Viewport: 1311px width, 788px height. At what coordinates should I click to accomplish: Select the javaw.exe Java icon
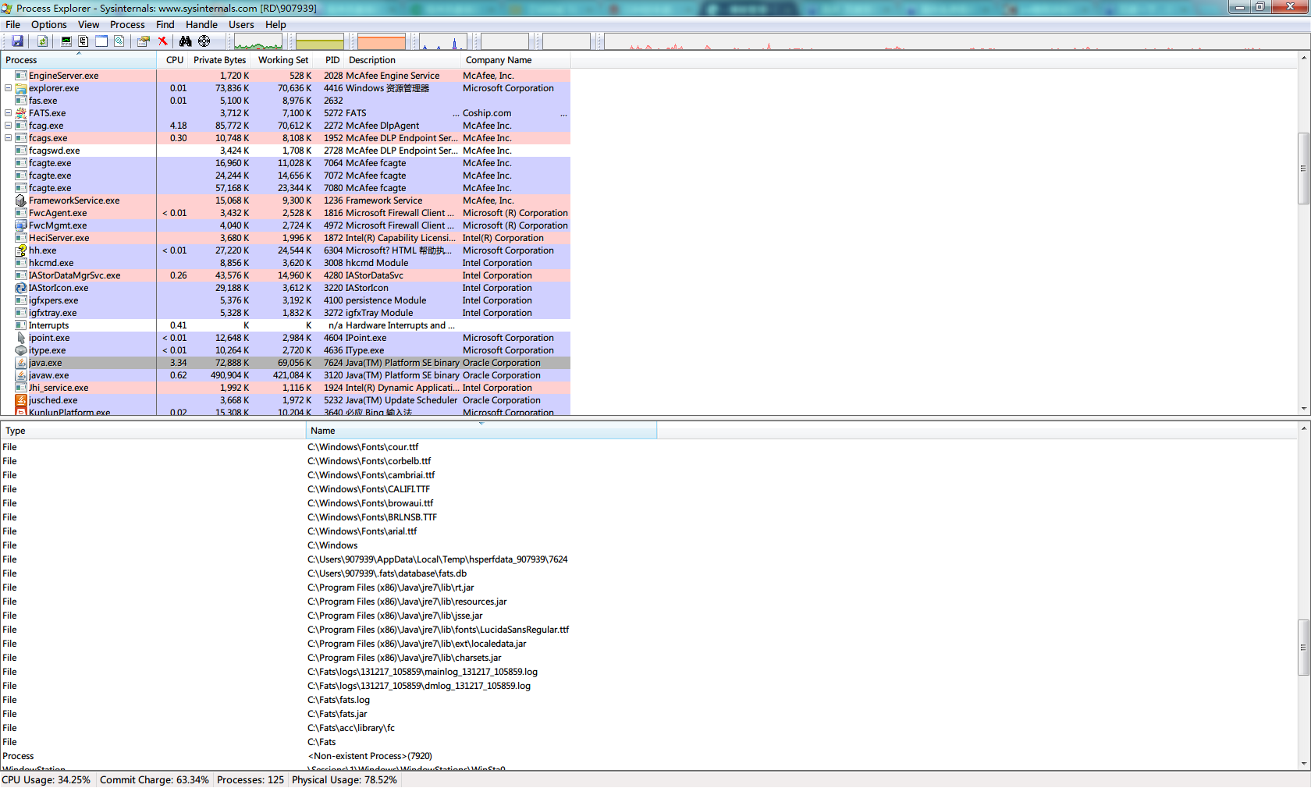point(21,375)
